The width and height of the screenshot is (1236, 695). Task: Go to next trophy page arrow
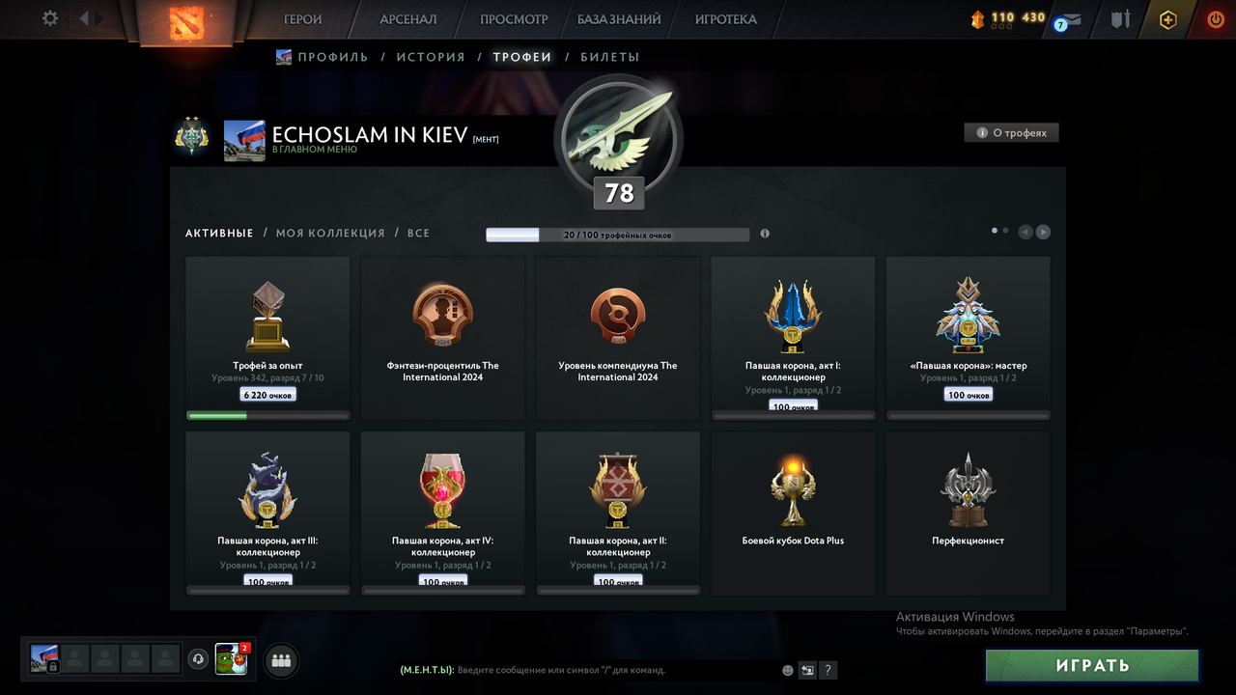coord(1043,232)
